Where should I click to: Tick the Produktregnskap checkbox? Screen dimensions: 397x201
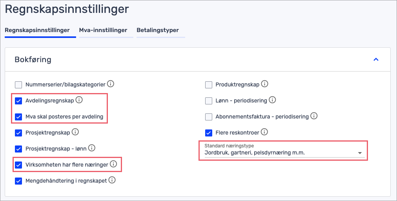pos(209,84)
